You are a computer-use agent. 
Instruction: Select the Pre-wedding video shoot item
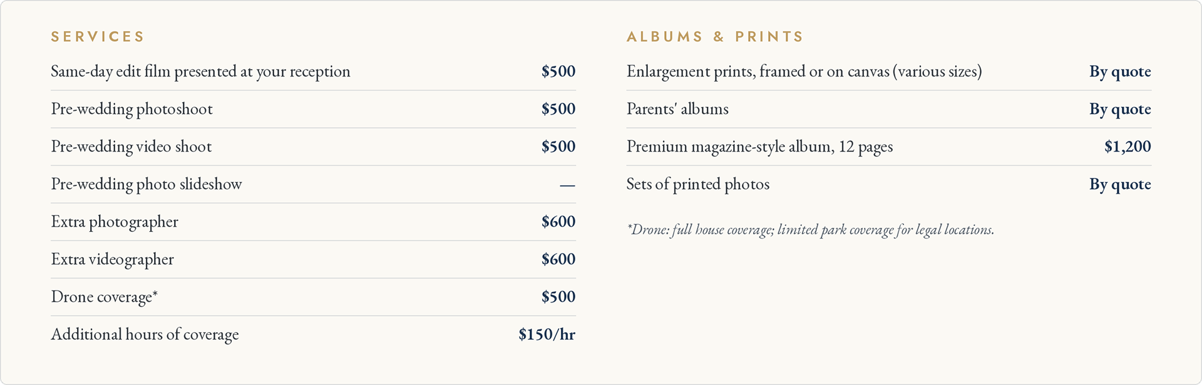pyautogui.click(x=131, y=147)
